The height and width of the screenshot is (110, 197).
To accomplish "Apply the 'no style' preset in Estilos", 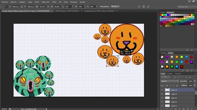I will pyautogui.click(x=162, y=57).
